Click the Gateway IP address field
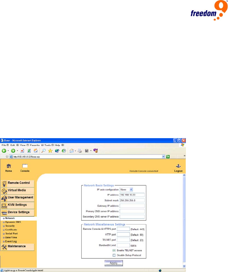The image size is (228, 272). click(x=132, y=206)
